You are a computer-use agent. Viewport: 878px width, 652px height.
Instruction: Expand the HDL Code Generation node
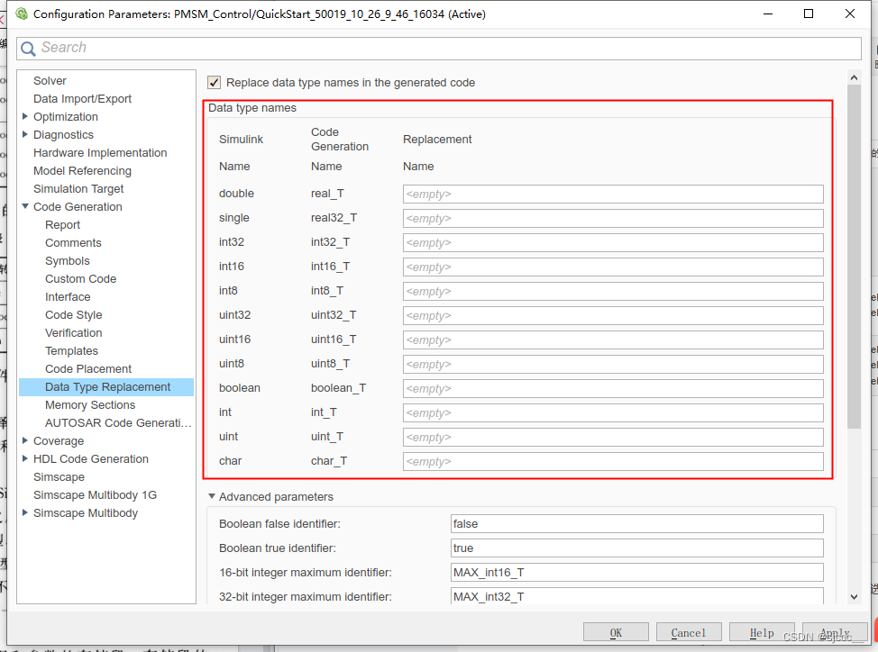pyautogui.click(x=25, y=458)
